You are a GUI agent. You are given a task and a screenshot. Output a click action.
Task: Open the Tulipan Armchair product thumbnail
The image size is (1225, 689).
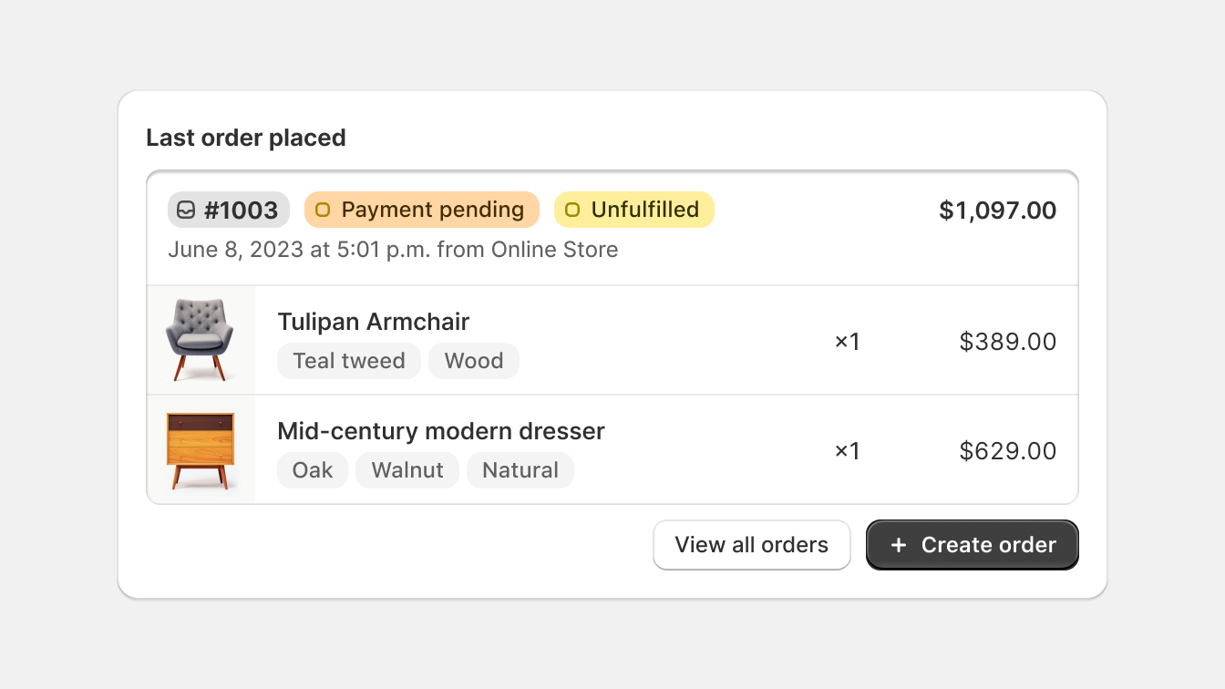click(201, 340)
